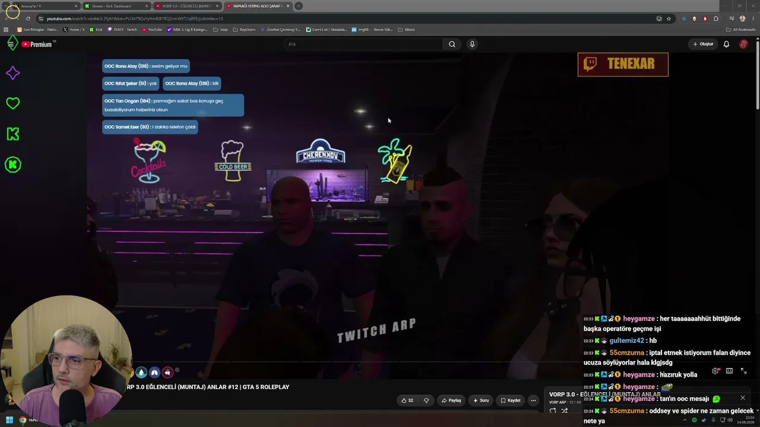Start voice search with the microphone
This screenshot has width=760, height=427.
coord(472,44)
